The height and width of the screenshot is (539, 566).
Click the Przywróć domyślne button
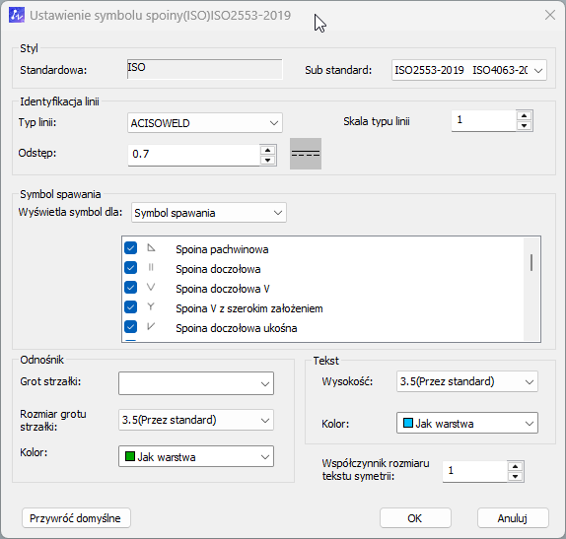pos(76,518)
